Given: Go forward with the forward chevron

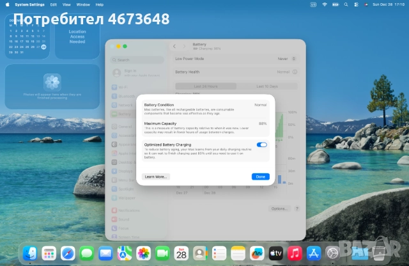Looking at the screenshot, I should click(184, 46).
